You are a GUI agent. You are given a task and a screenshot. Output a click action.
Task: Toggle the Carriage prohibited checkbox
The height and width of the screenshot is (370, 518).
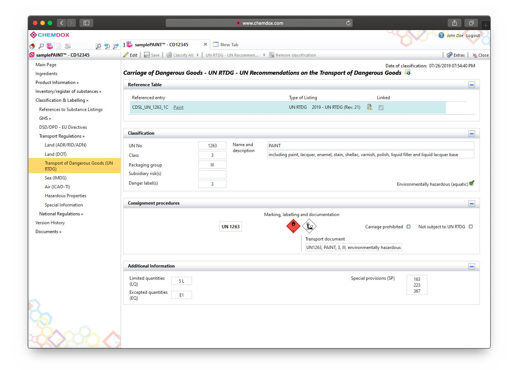click(x=408, y=226)
